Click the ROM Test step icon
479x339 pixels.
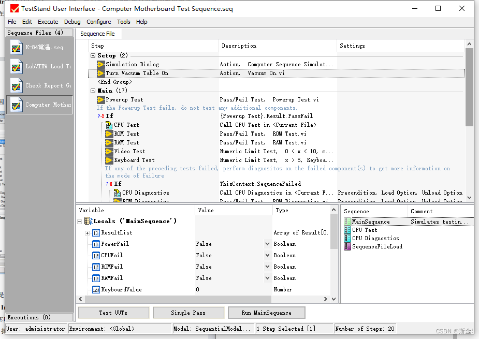tap(109, 134)
